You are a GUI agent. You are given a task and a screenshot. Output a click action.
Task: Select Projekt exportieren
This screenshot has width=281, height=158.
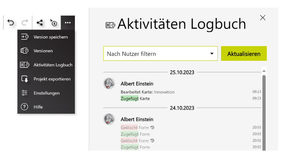point(46,79)
